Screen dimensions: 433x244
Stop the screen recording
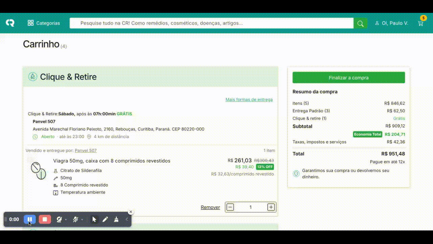coord(45,219)
